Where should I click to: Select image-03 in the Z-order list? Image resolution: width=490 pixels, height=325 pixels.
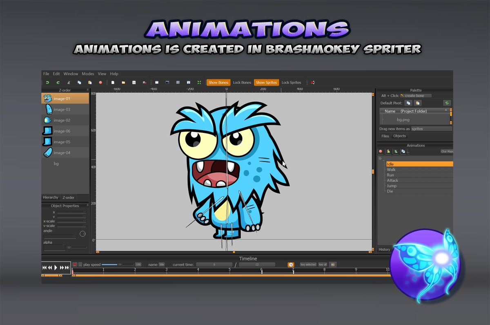[65, 109]
